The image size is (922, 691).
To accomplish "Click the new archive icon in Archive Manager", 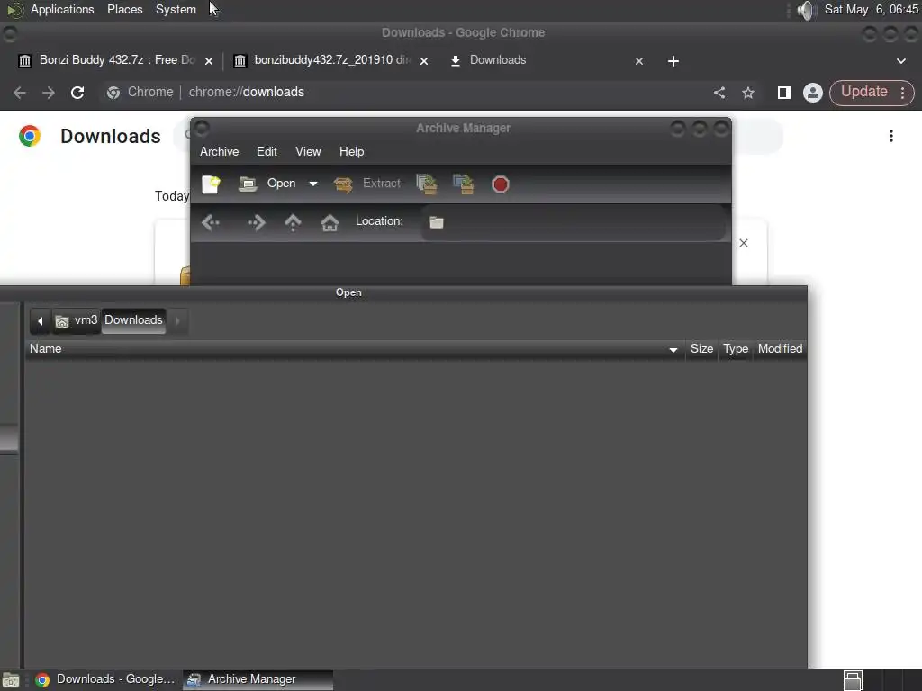I will pos(211,184).
